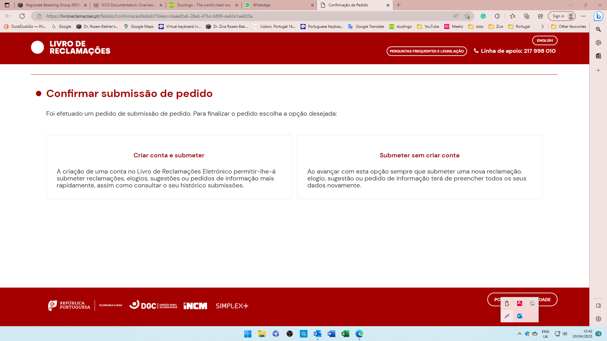
Task: Close the Confirmação de Pedido tab
Action: coord(388,5)
